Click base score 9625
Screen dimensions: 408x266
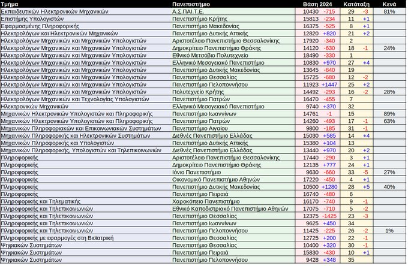pyautogui.click(x=312, y=223)
